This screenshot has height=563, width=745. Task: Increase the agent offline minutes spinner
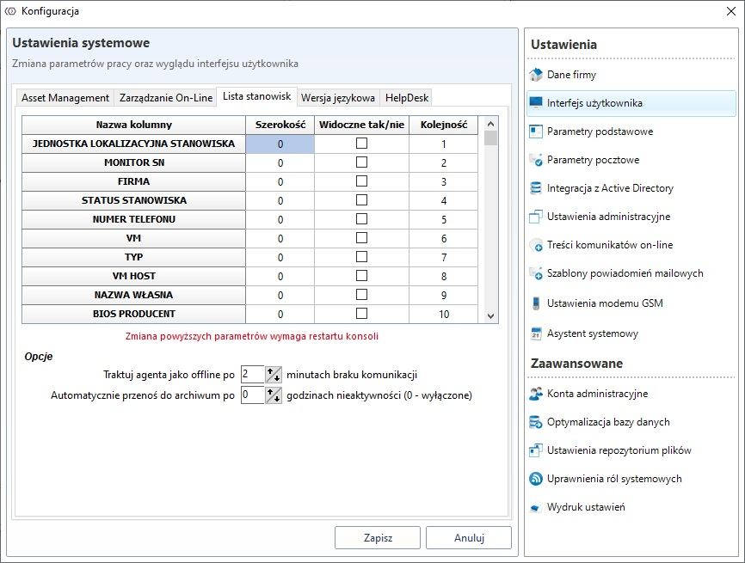click(271, 370)
